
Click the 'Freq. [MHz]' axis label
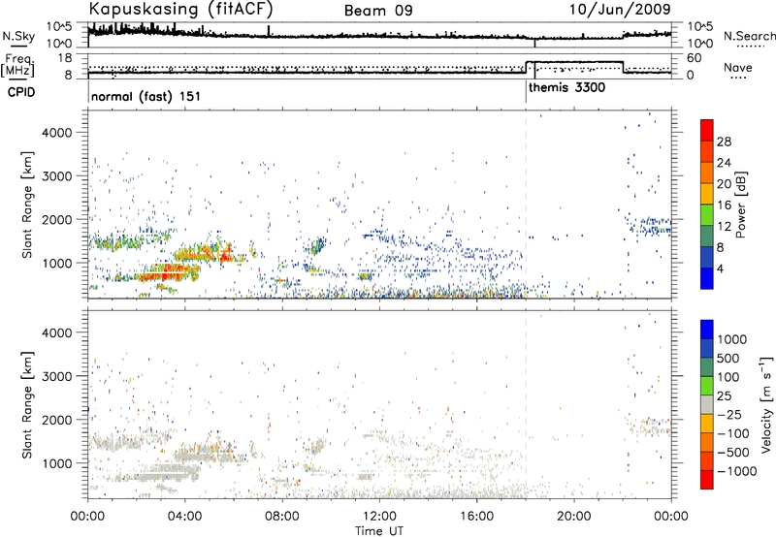(x=18, y=66)
